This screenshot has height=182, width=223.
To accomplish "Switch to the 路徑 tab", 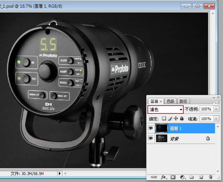I will 183,101.
